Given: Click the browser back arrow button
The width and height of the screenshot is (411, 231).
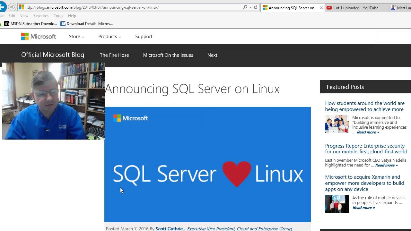Looking at the screenshot, I should 2,7.
